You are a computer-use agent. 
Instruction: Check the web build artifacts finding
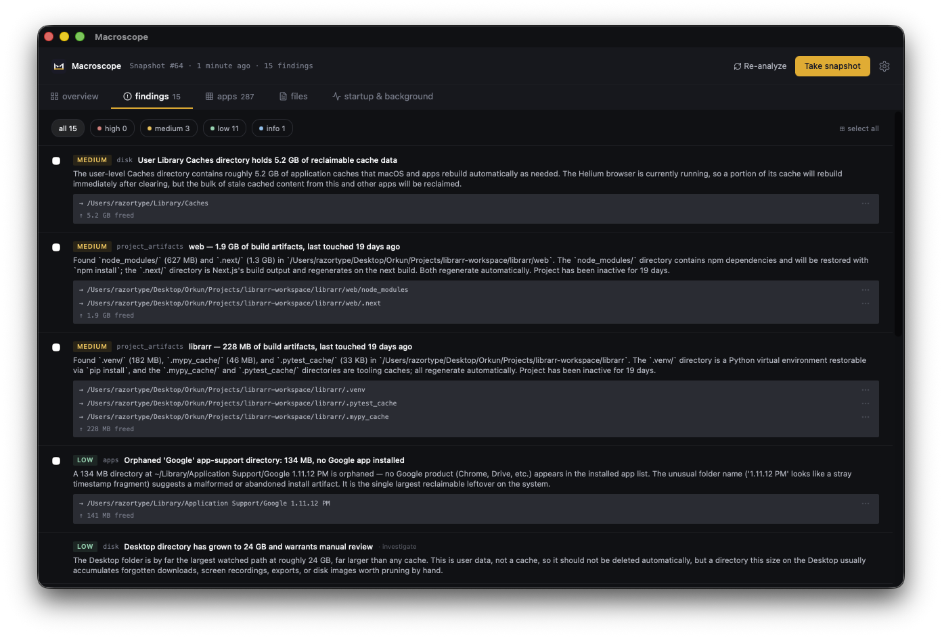(56, 247)
